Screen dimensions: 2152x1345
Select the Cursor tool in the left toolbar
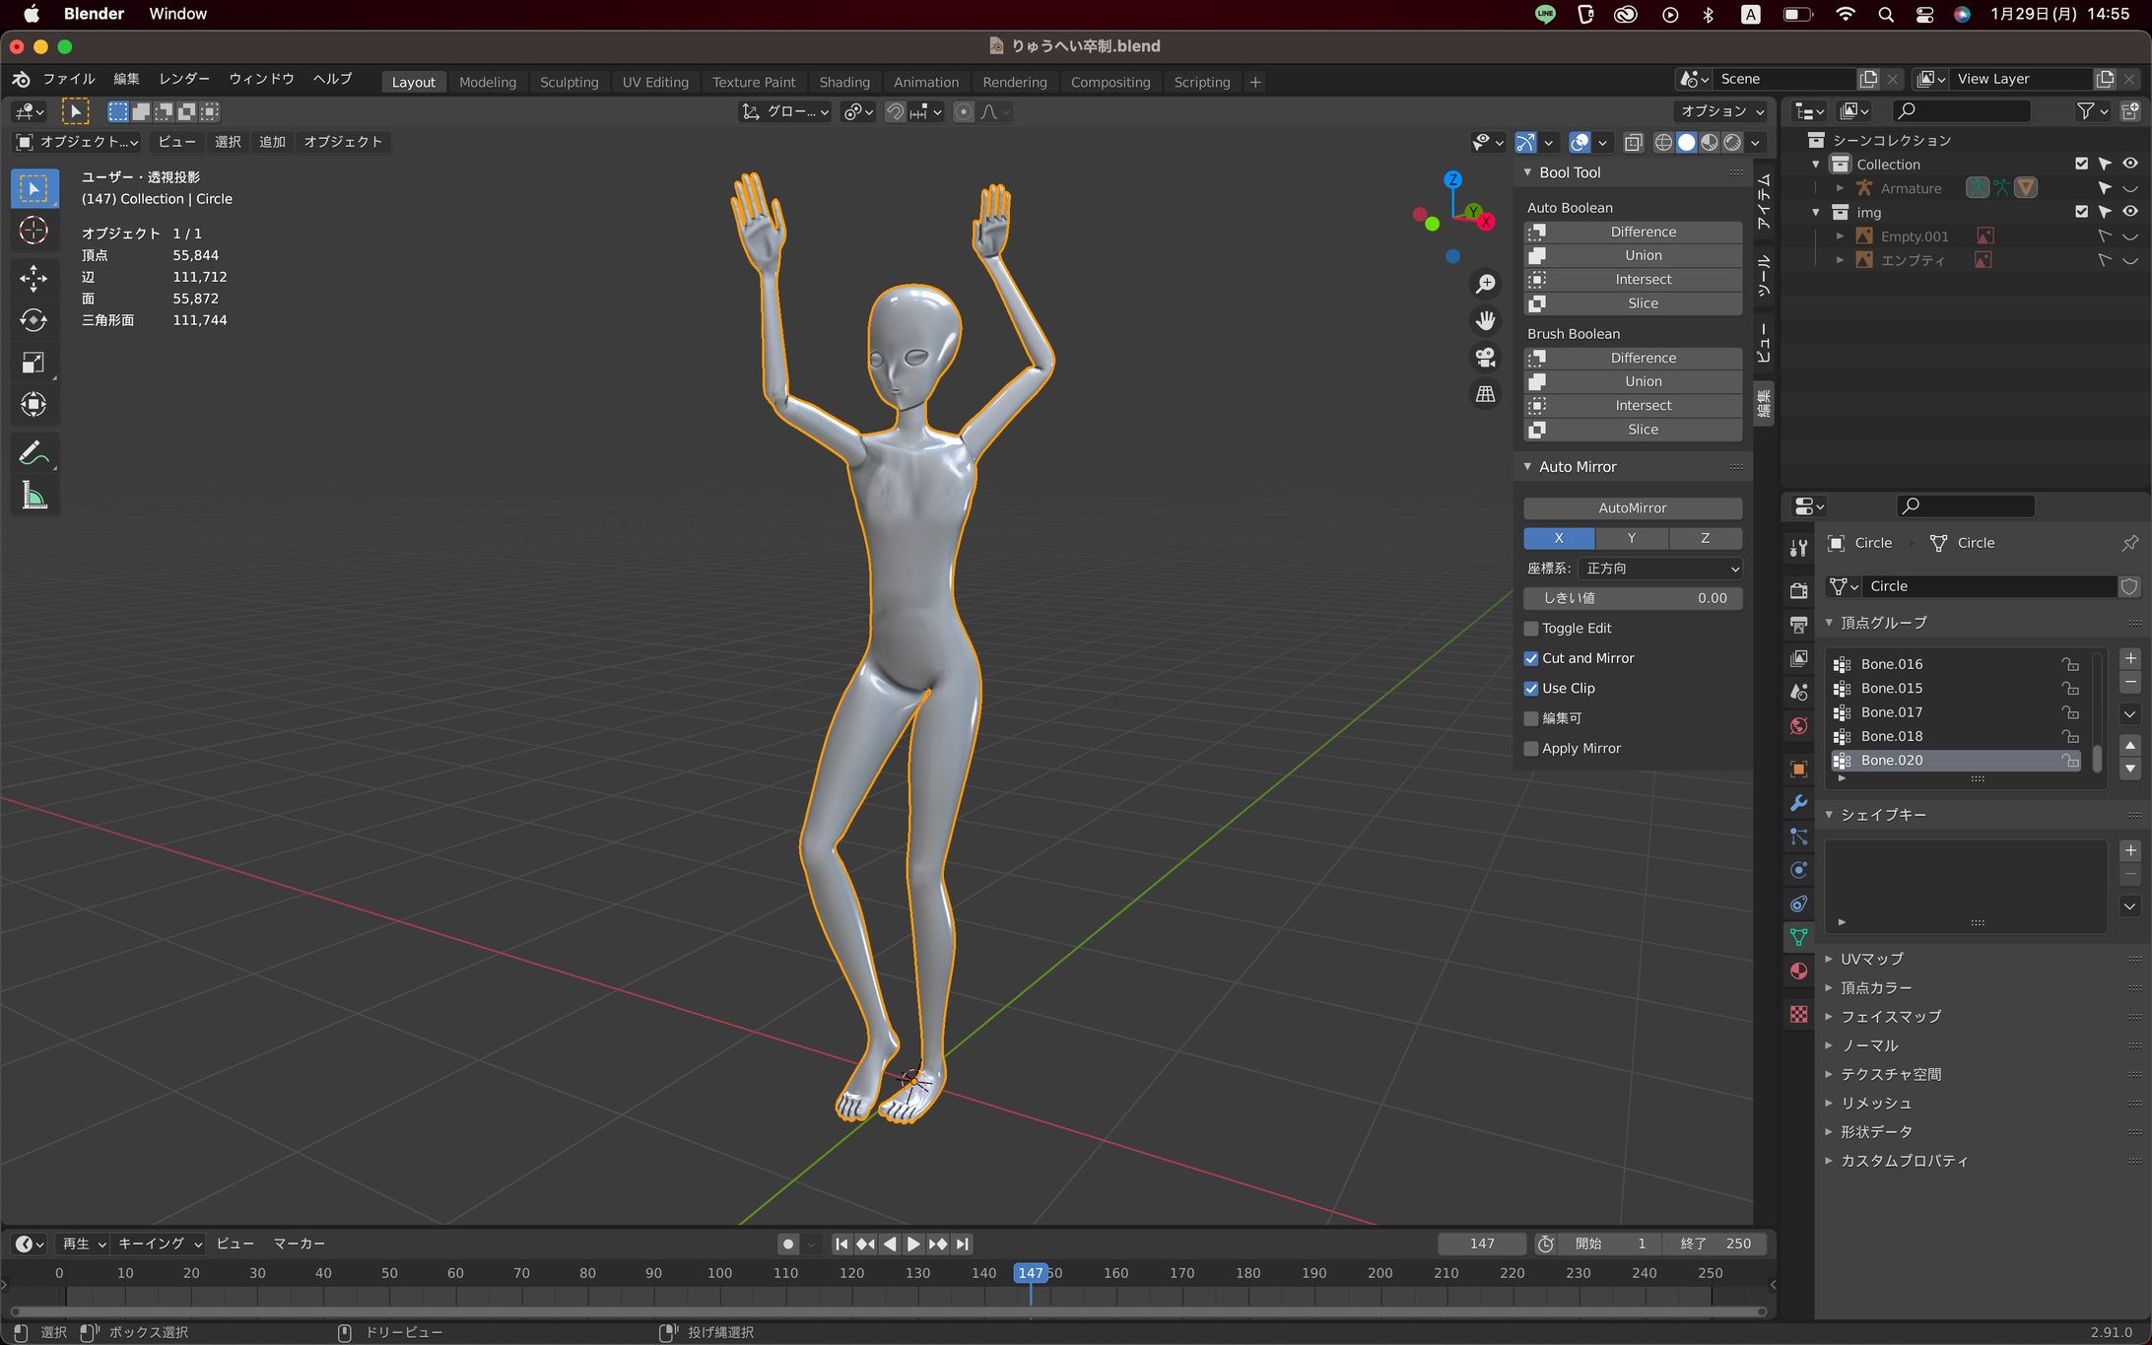34,231
